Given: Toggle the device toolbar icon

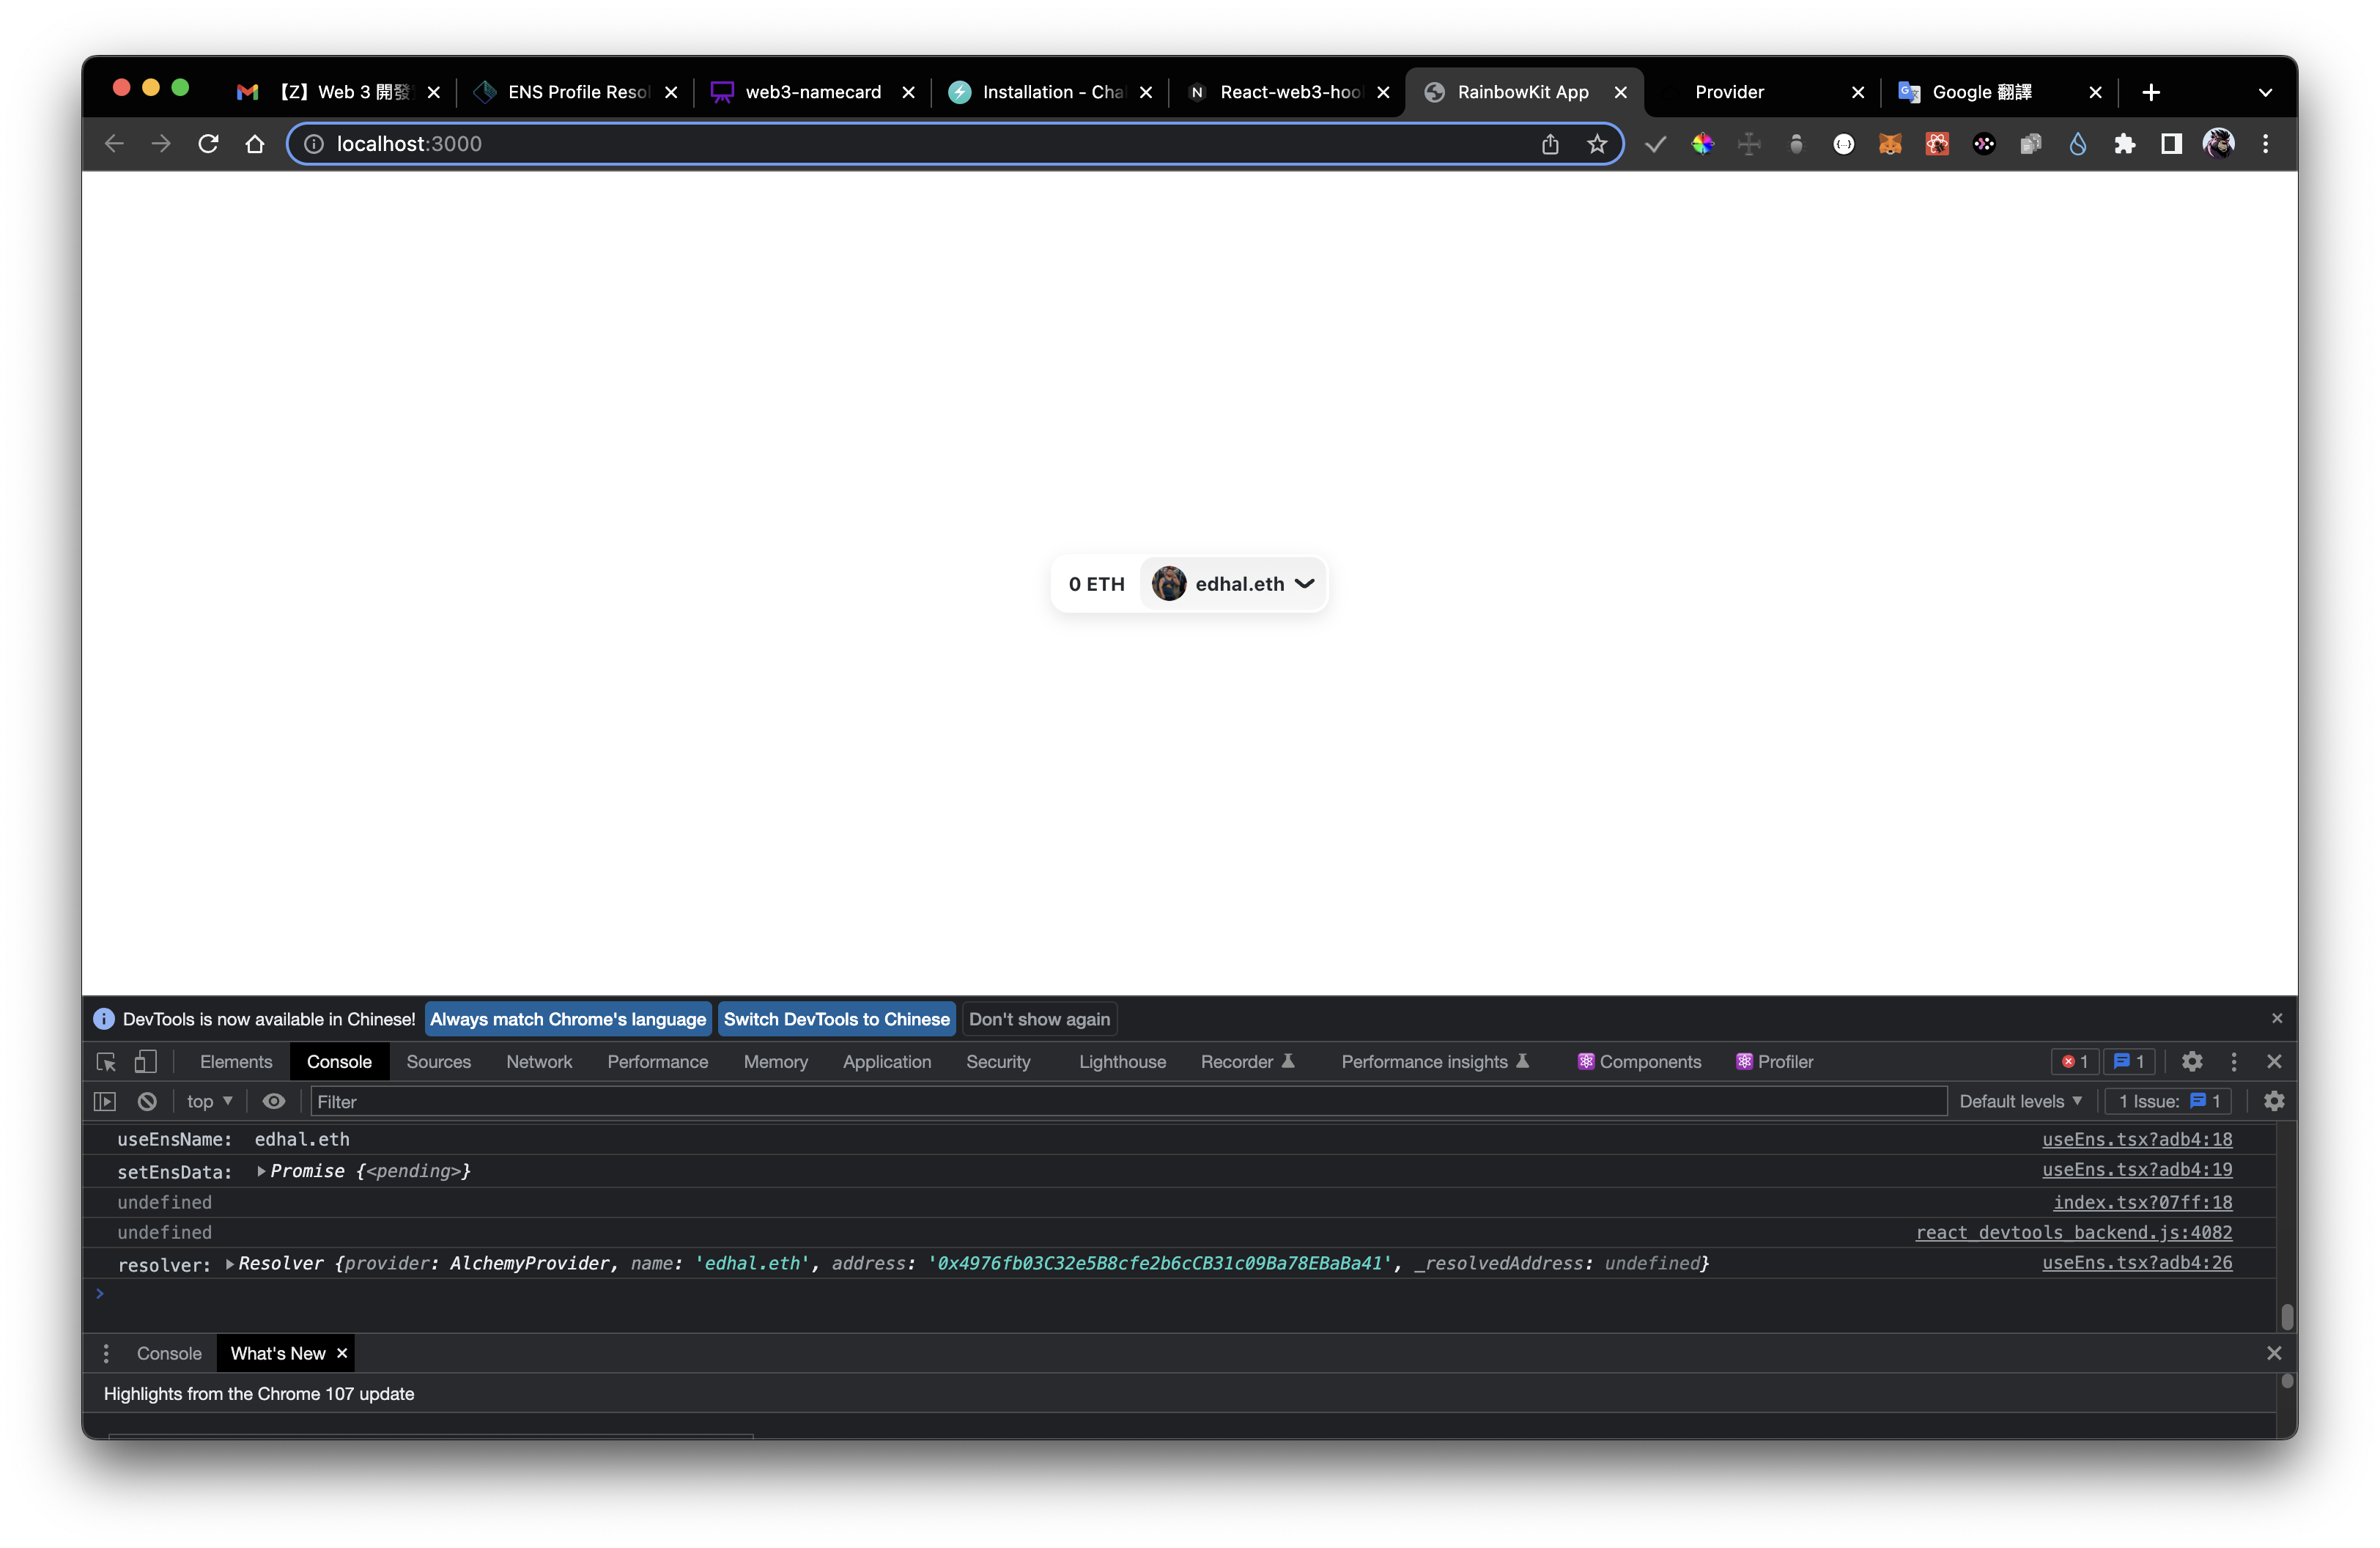Looking at the screenshot, I should [146, 1062].
